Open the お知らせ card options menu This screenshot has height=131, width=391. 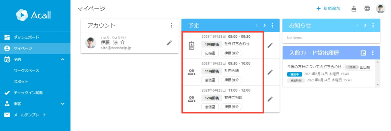coord(373,25)
